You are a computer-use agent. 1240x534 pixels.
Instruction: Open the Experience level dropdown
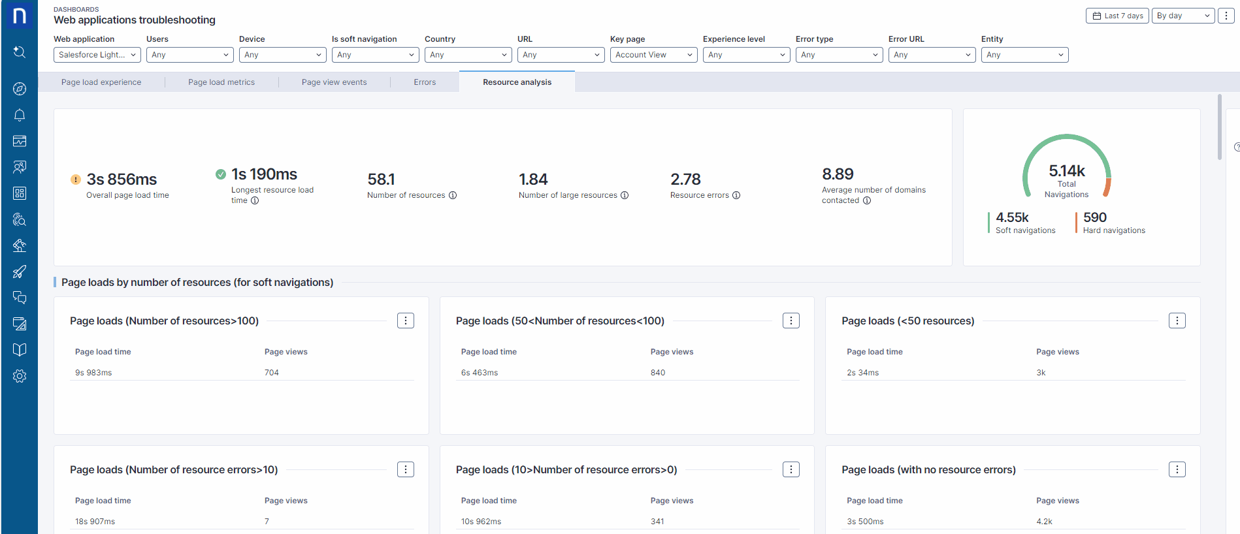pyautogui.click(x=747, y=55)
